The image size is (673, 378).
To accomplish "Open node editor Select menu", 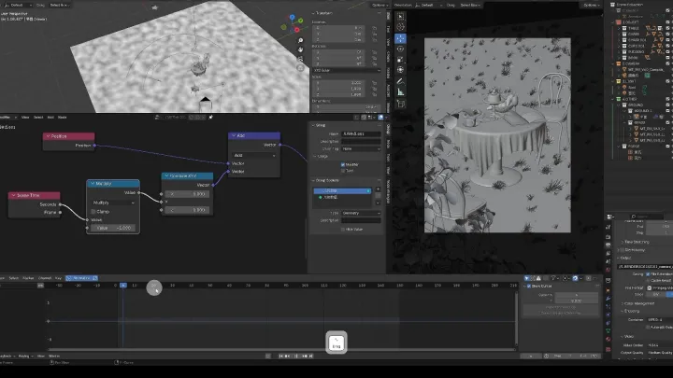I will pyautogui.click(x=38, y=117).
